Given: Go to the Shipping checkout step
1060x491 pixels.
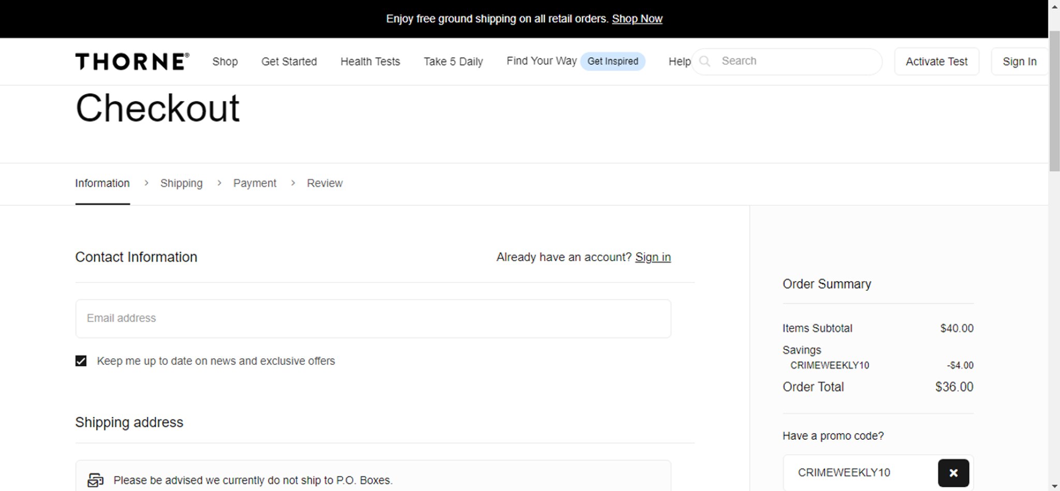Looking at the screenshot, I should 181,183.
